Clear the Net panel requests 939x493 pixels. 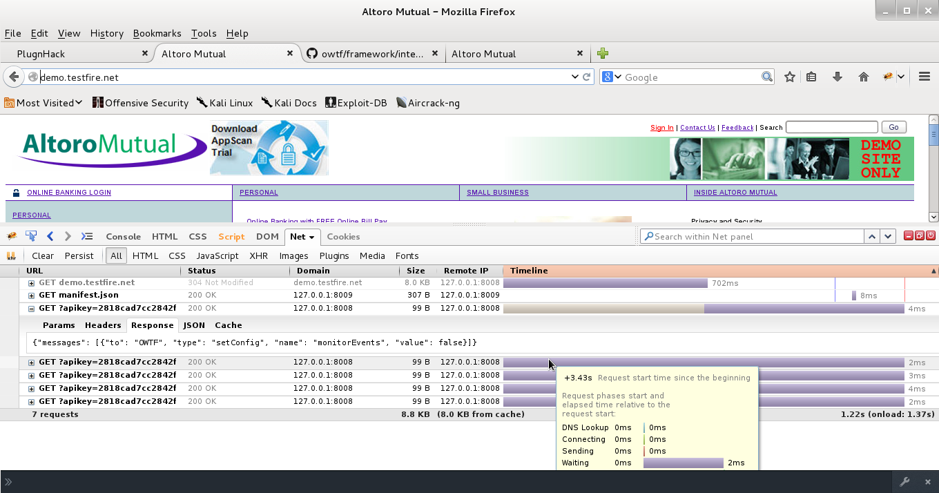point(43,255)
